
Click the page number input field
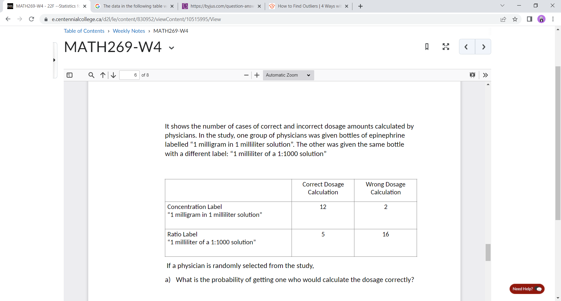[129, 75]
